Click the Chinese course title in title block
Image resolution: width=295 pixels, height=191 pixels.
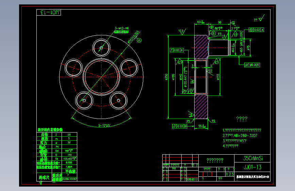pos(253,177)
